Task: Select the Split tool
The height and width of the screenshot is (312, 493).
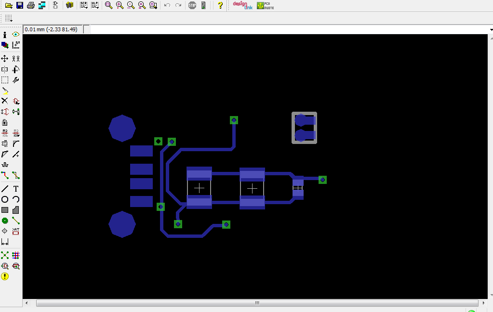Action: [x=5, y=154]
